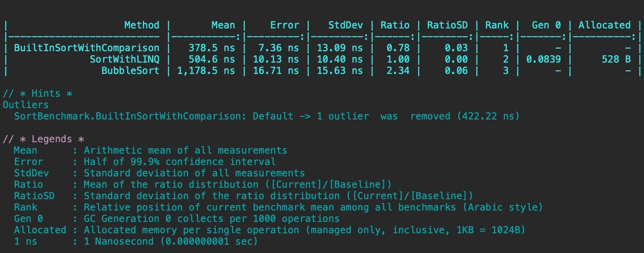Viewport: 644px width, 253px height.
Task: Click the Rank column header
Action: pos(497,25)
